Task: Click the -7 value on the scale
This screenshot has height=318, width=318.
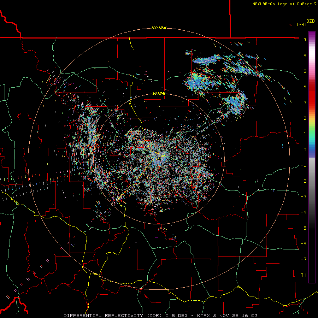Action: 304,259
